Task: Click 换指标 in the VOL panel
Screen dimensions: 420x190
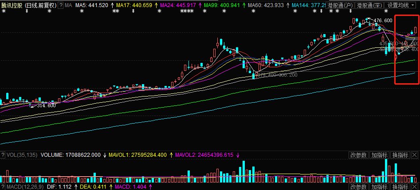Action: (400, 155)
